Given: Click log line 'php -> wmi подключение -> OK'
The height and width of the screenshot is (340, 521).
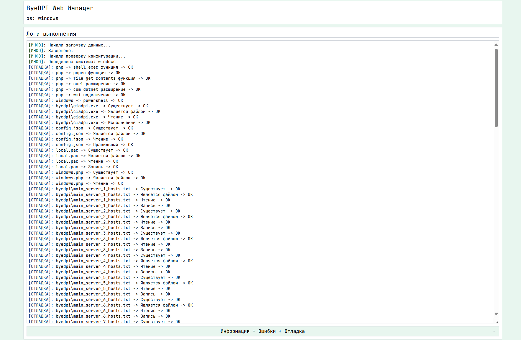Looking at the screenshot, I should pyautogui.click(x=77, y=95).
